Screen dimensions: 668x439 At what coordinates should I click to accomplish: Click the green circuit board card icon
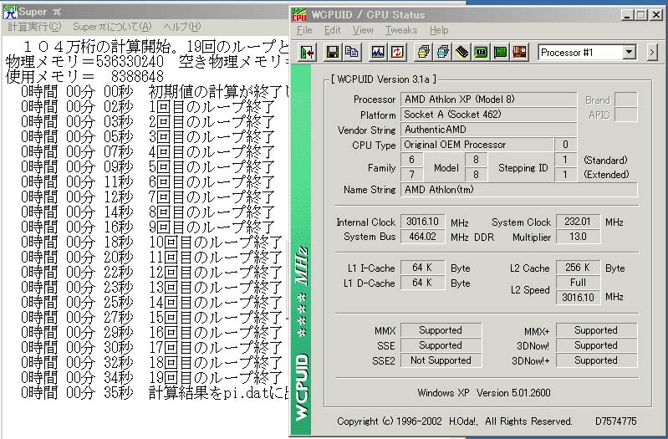click(500, 53)
